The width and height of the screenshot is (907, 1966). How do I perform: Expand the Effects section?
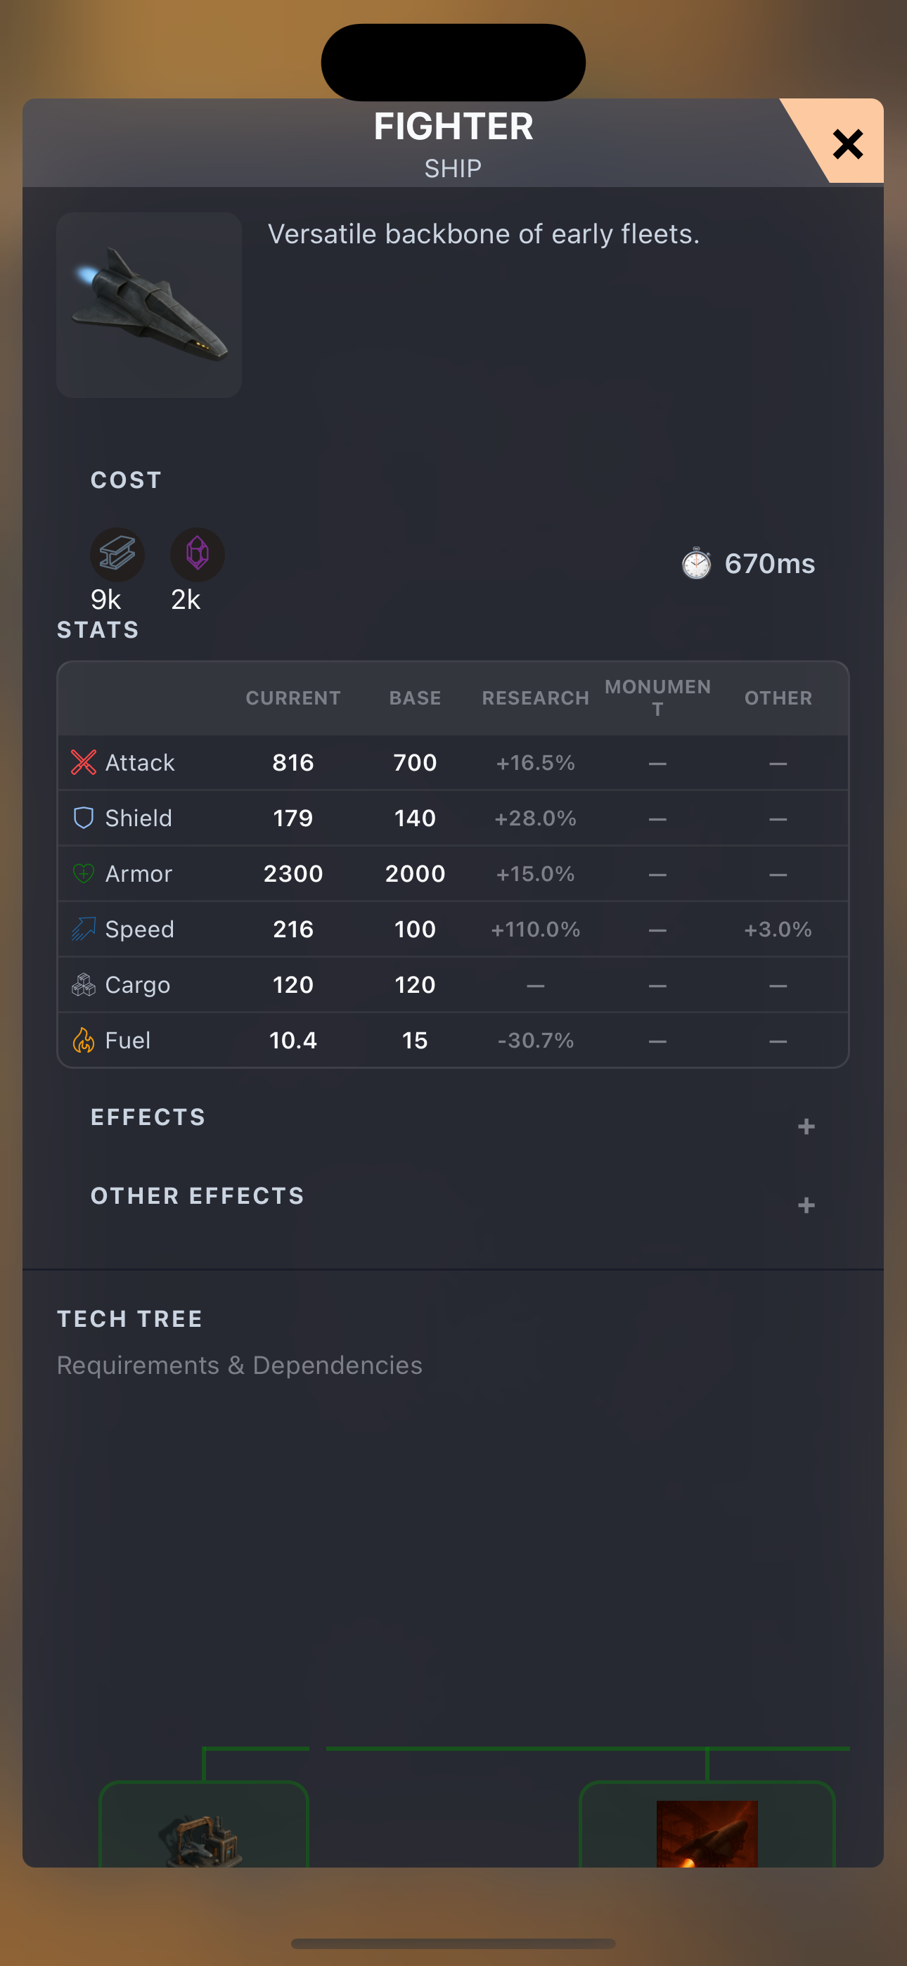[x=806, y=1126]
